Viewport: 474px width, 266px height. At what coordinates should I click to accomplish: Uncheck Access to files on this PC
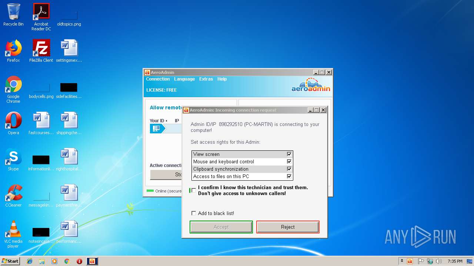(x=289, y=176)
